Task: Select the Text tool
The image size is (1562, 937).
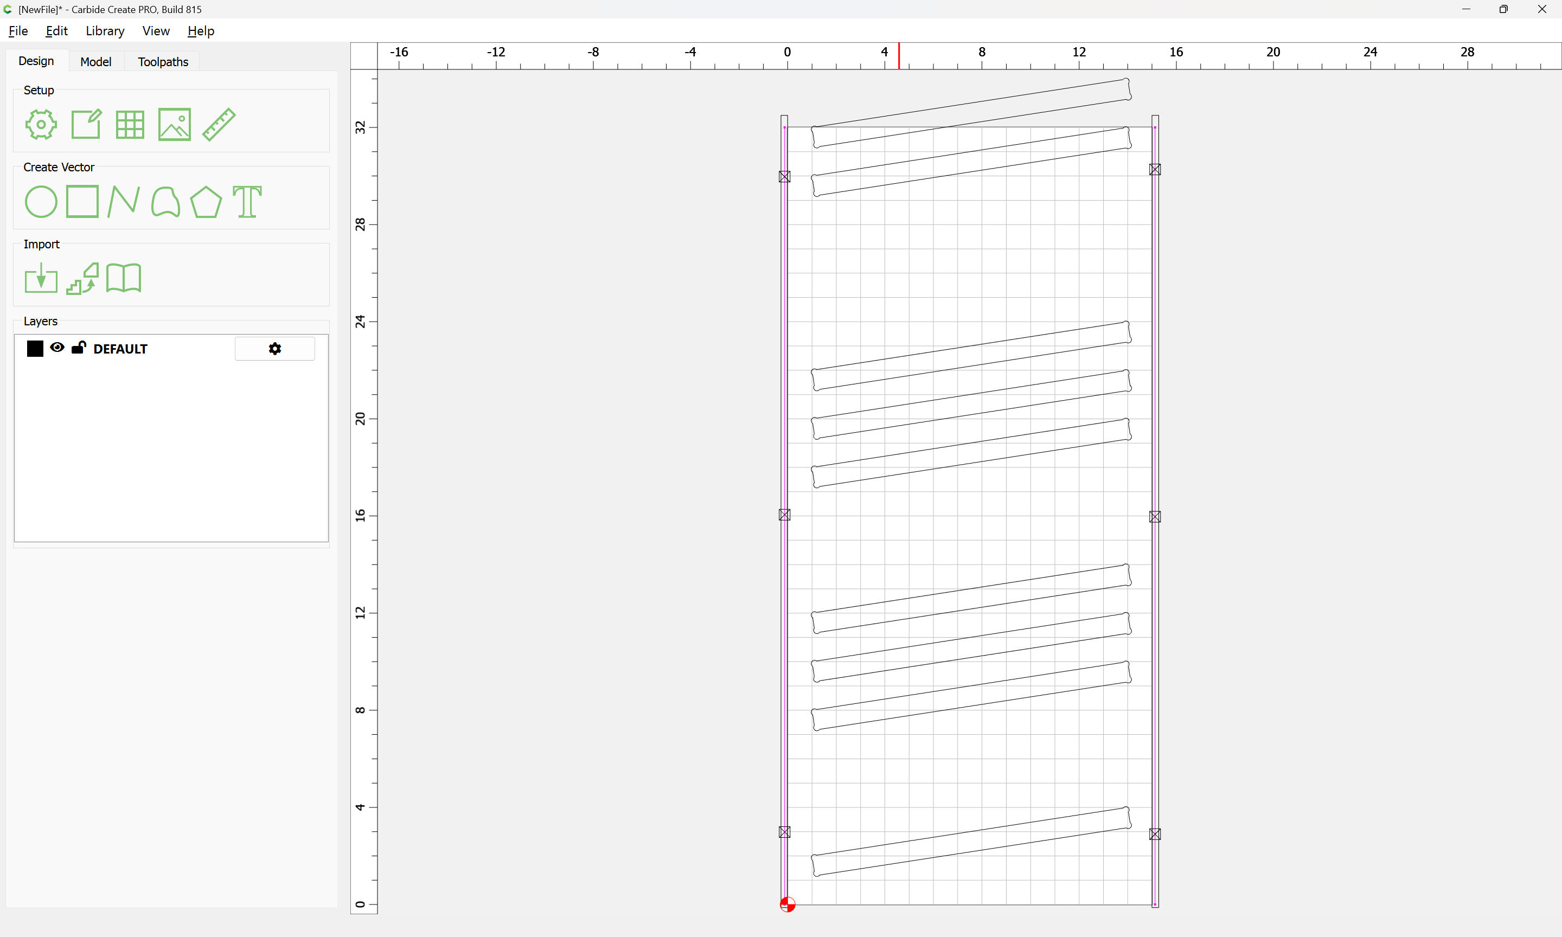Action: click(x=247, y=202)
